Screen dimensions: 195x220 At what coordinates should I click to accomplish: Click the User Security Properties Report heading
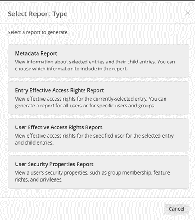(x=54, y=164)
